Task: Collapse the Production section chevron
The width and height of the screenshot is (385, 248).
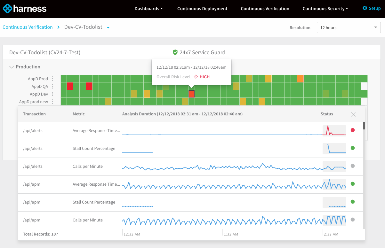Action: (12, 67)
